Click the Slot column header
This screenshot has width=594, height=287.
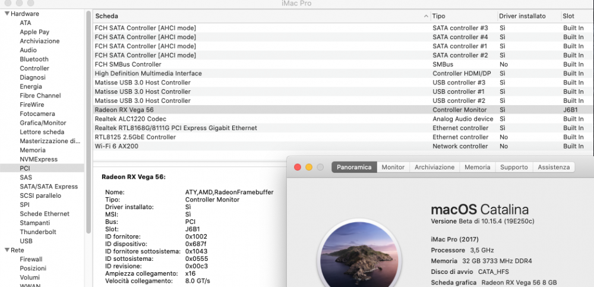(x=568, y=16)
